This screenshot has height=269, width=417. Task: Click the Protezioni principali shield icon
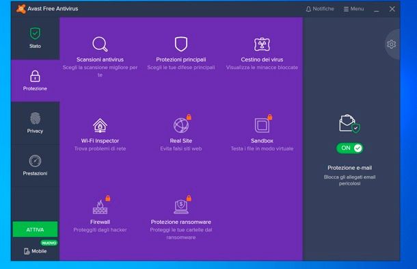(x=181, y=44)
